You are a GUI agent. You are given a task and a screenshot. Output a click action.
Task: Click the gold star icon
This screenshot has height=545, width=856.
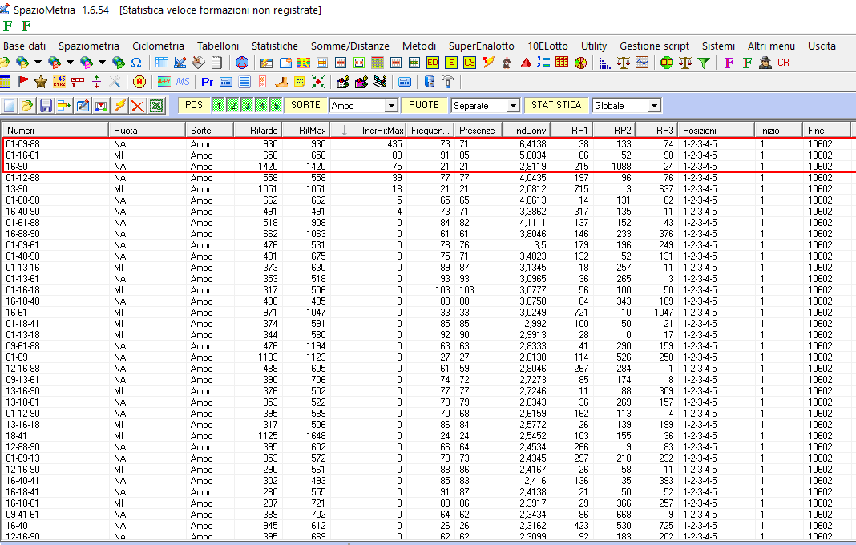(41, 82)
